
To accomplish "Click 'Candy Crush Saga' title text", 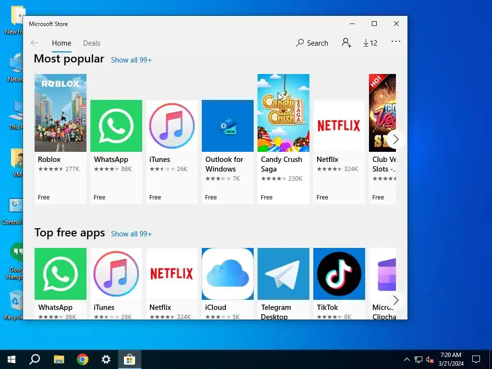I will pyautogui.click(x=281, y=164).
